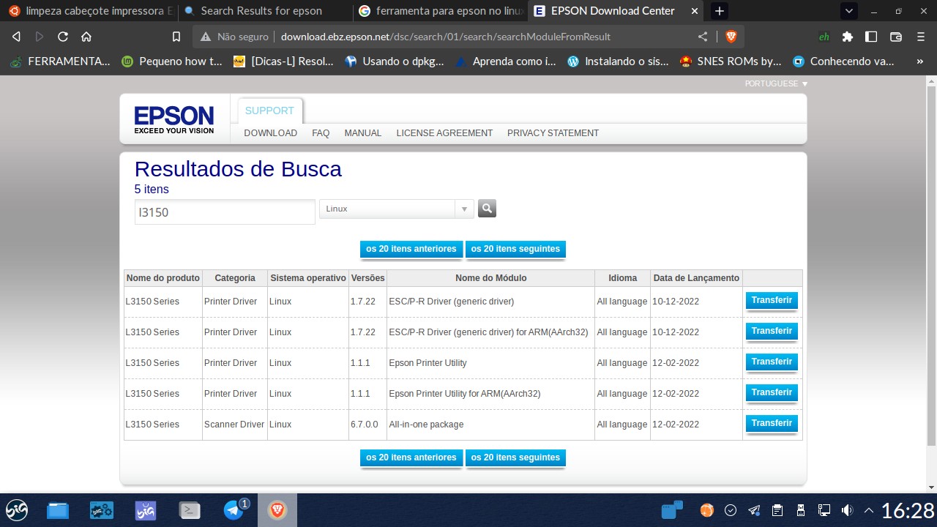Image resolution: width=937 pixels, height=527 pixels.
Task: Open the system settings taskbar icon
Action: (x=102, y=510)
